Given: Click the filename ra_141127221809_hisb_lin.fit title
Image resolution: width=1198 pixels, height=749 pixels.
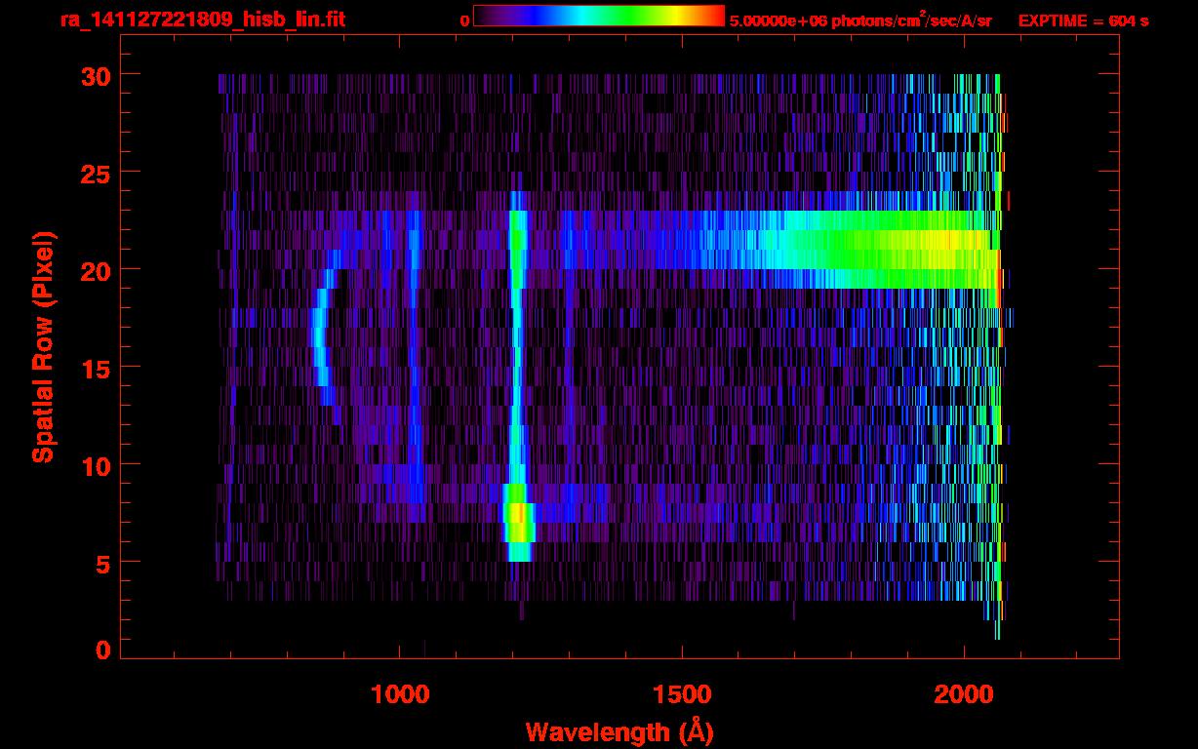Looking at the screenshot, I should pos(202,19).
